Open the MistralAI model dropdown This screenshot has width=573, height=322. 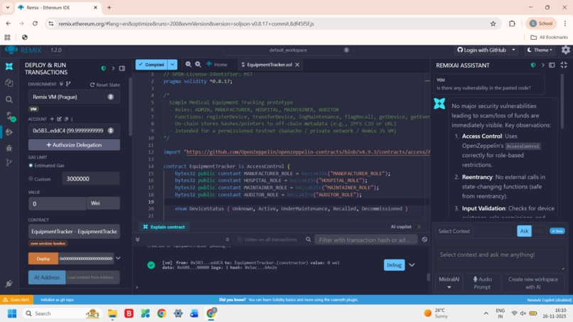coord(449,283)
